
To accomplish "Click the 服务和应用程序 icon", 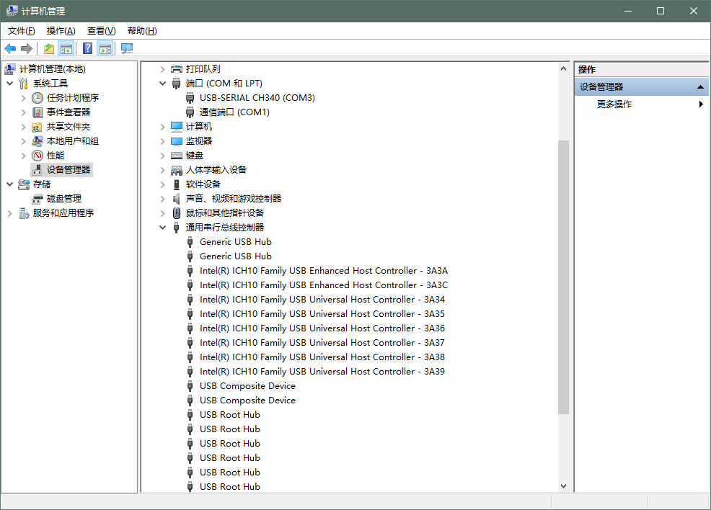I will pos(24,213).
